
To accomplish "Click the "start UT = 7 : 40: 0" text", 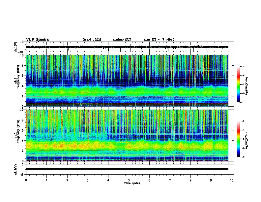I will (159, 40).
